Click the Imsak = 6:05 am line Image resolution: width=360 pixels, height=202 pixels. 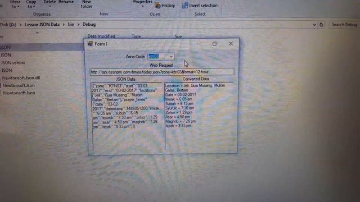click(179, 99)
